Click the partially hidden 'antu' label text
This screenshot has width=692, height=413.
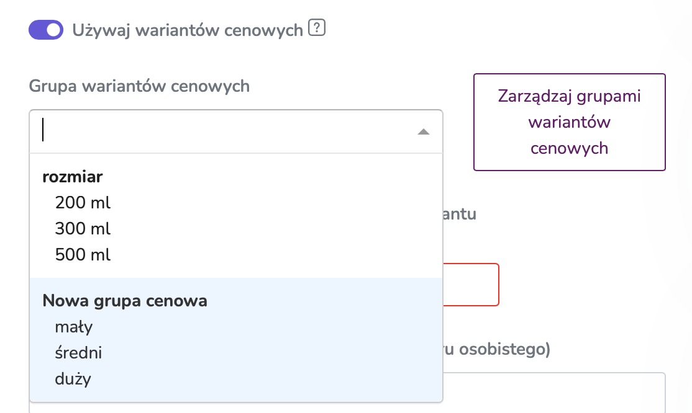coord(460,214)
